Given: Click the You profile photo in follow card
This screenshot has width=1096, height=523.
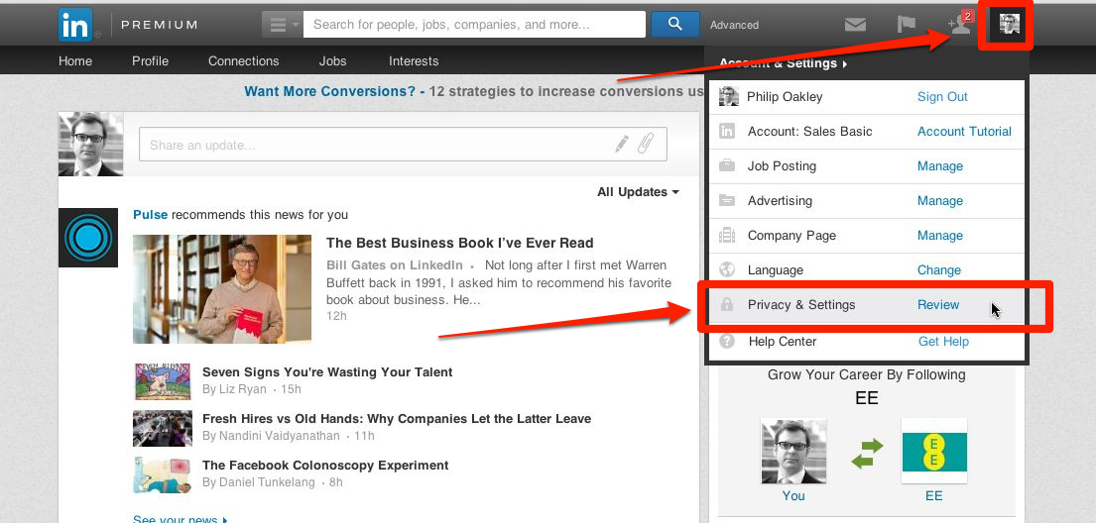Looking at the screenshot, I should point(793,451).
